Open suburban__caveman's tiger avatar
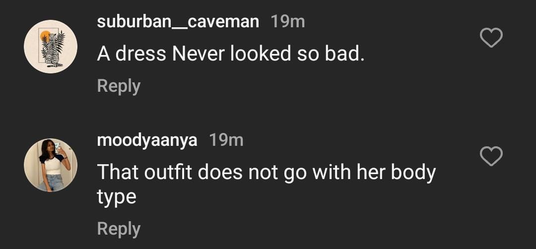The height and width of the screenshot is (249, 536). pos(51,47)
